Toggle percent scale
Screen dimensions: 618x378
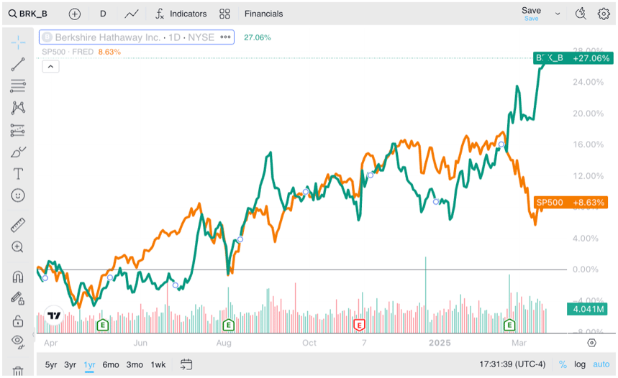(x=563, y=364)
